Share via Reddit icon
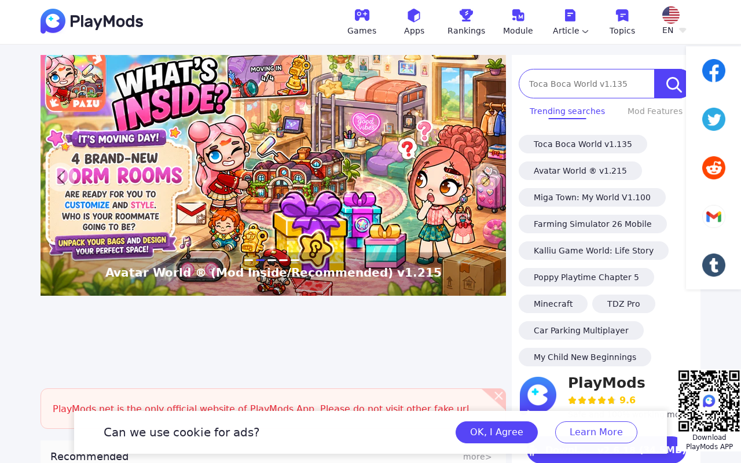This screenshot has width=741, height=463. point(714,168)
